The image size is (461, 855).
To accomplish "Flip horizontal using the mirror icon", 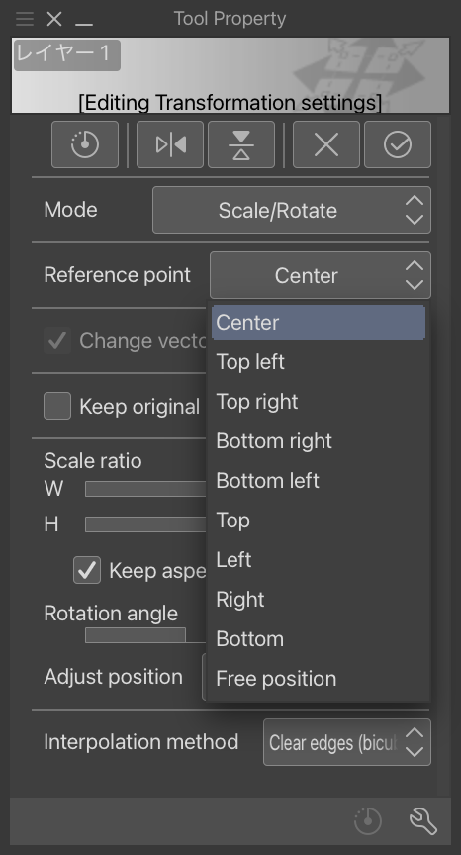I will point(170,144).
